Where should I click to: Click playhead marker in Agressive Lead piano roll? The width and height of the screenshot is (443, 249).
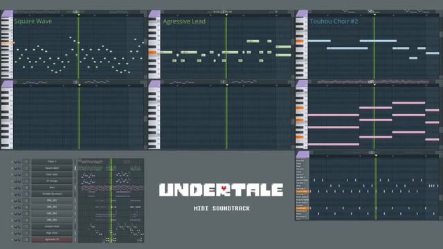[226, 14]
